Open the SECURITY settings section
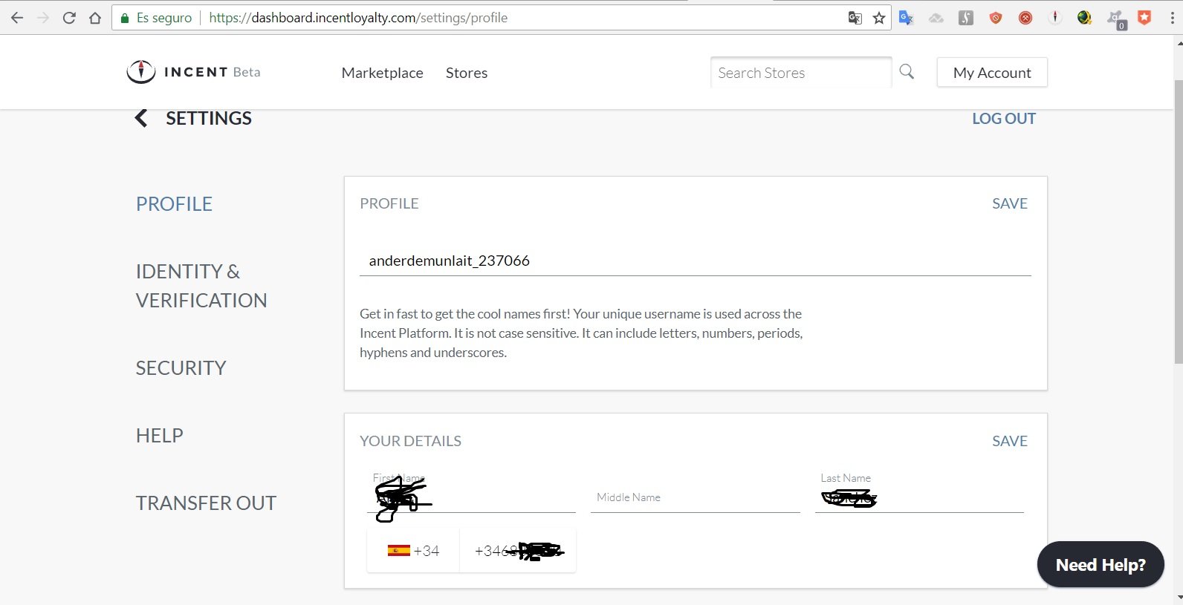This screenshot has width=1183, height=605. (x=181, y=368)
